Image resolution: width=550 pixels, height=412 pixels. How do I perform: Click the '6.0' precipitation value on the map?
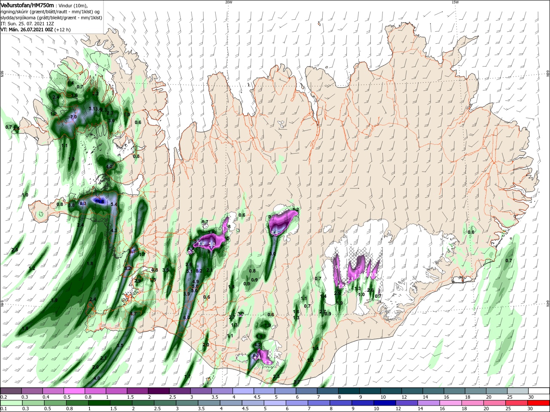click(186, 318)
